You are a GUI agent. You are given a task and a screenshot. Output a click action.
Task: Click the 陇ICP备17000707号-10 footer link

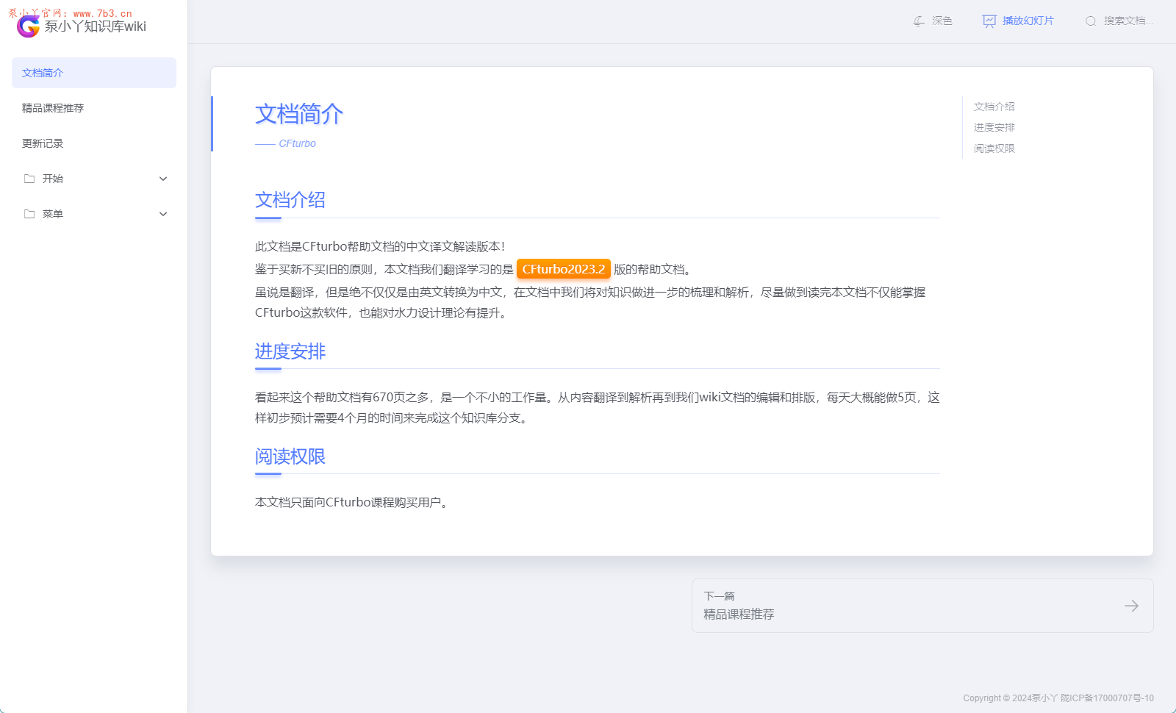coord(1107,698)
